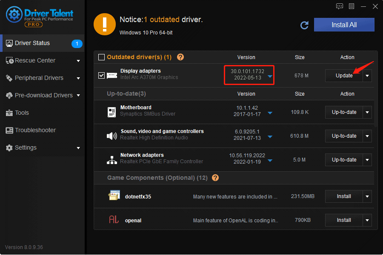383x255 pixels.
Task: Expand the Pre-download Drivers submenu arrow
Action: point(78,95)
